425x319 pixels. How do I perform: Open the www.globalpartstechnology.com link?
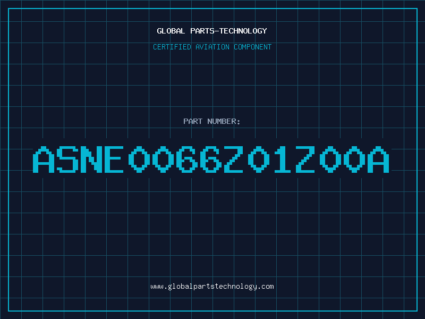[212, 287]
